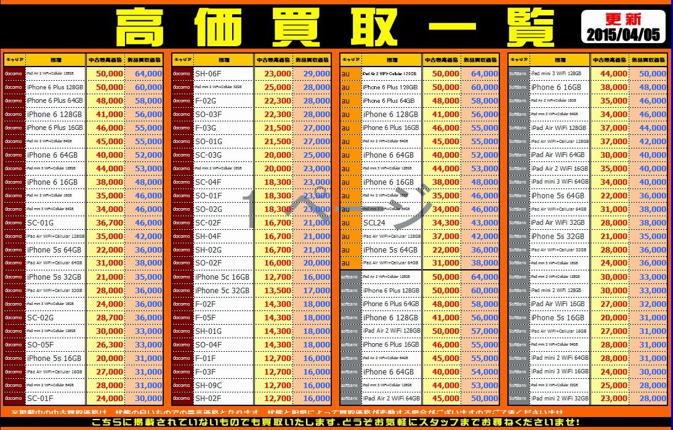This screenshot has width=673, height=430.
Task: Click the 43,000 new price for SCL24
Action: pyautogui.click(x=485, y=223)
